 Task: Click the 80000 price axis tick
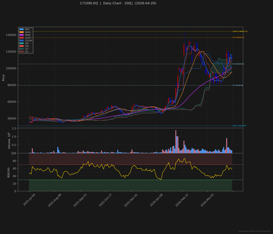click(11, 85)
